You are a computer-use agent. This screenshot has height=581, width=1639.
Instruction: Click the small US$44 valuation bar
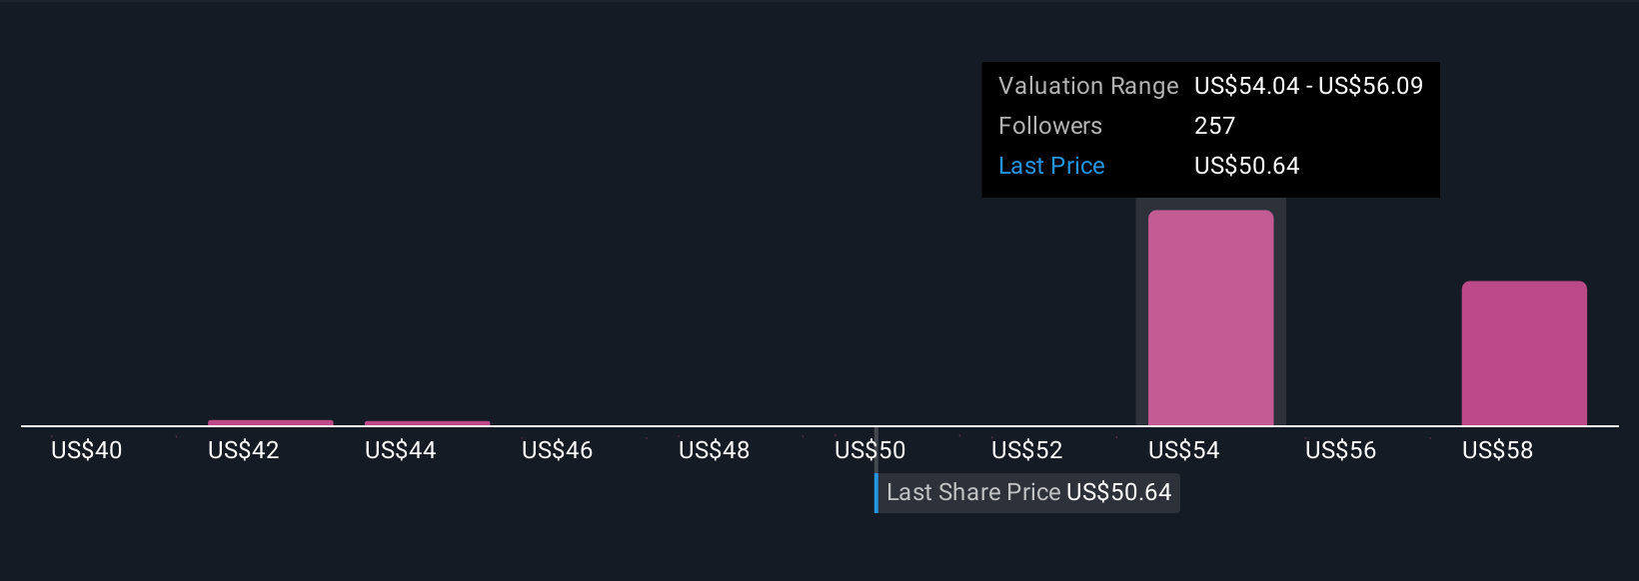(x=428, y=423)
